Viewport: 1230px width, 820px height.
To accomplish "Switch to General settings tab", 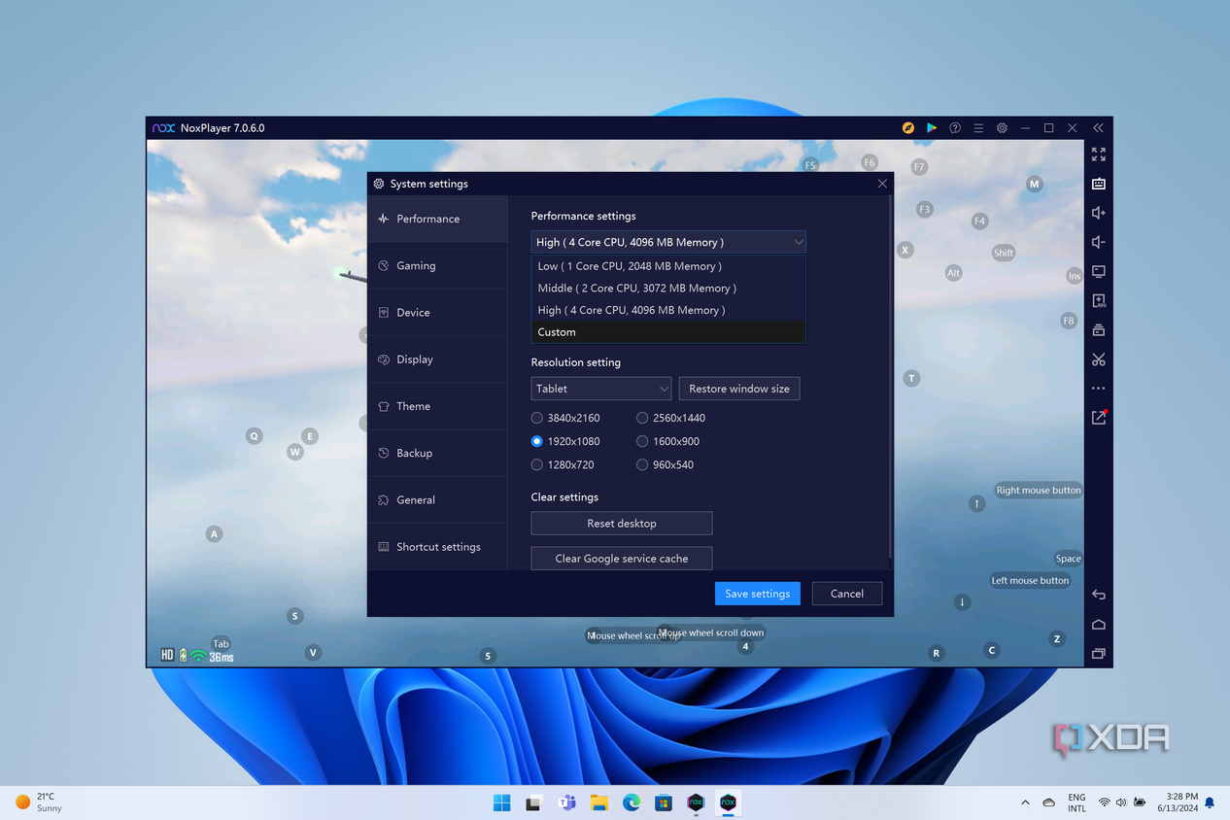I will click(437, 499).
